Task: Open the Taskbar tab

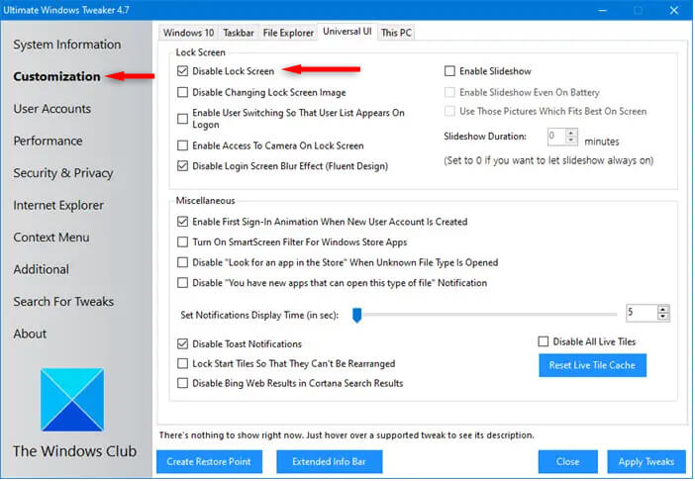Action: [239, 33]
